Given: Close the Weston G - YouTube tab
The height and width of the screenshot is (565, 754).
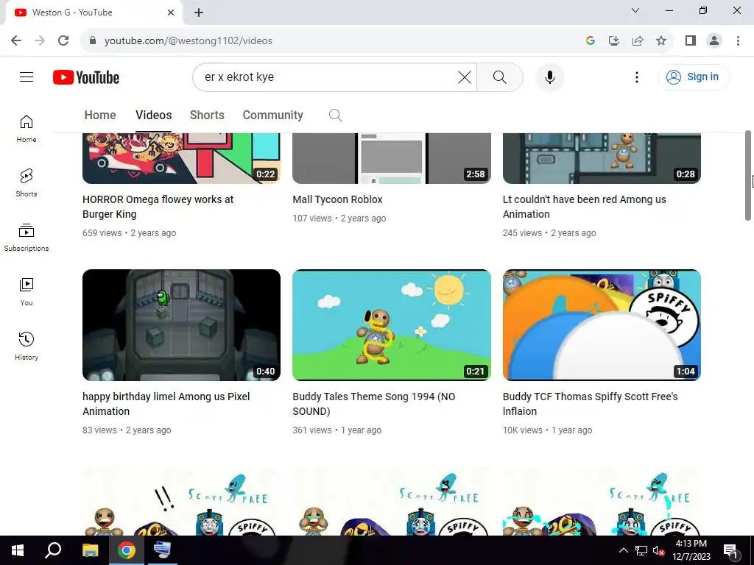Looking at the screenshot, I should click(171, 13).
